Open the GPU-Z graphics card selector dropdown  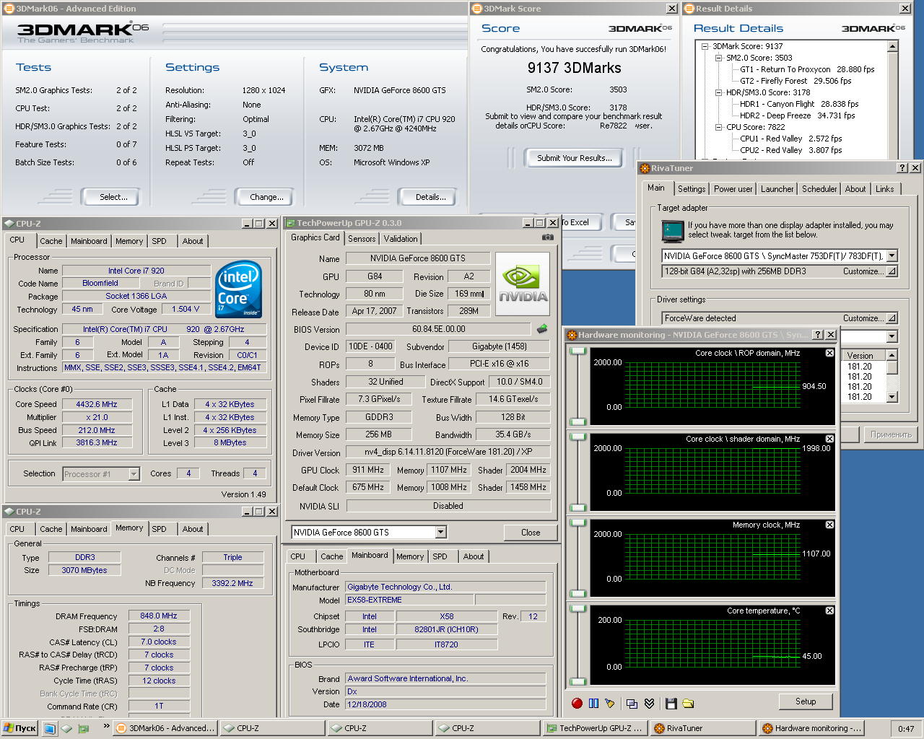pos(440,533)
